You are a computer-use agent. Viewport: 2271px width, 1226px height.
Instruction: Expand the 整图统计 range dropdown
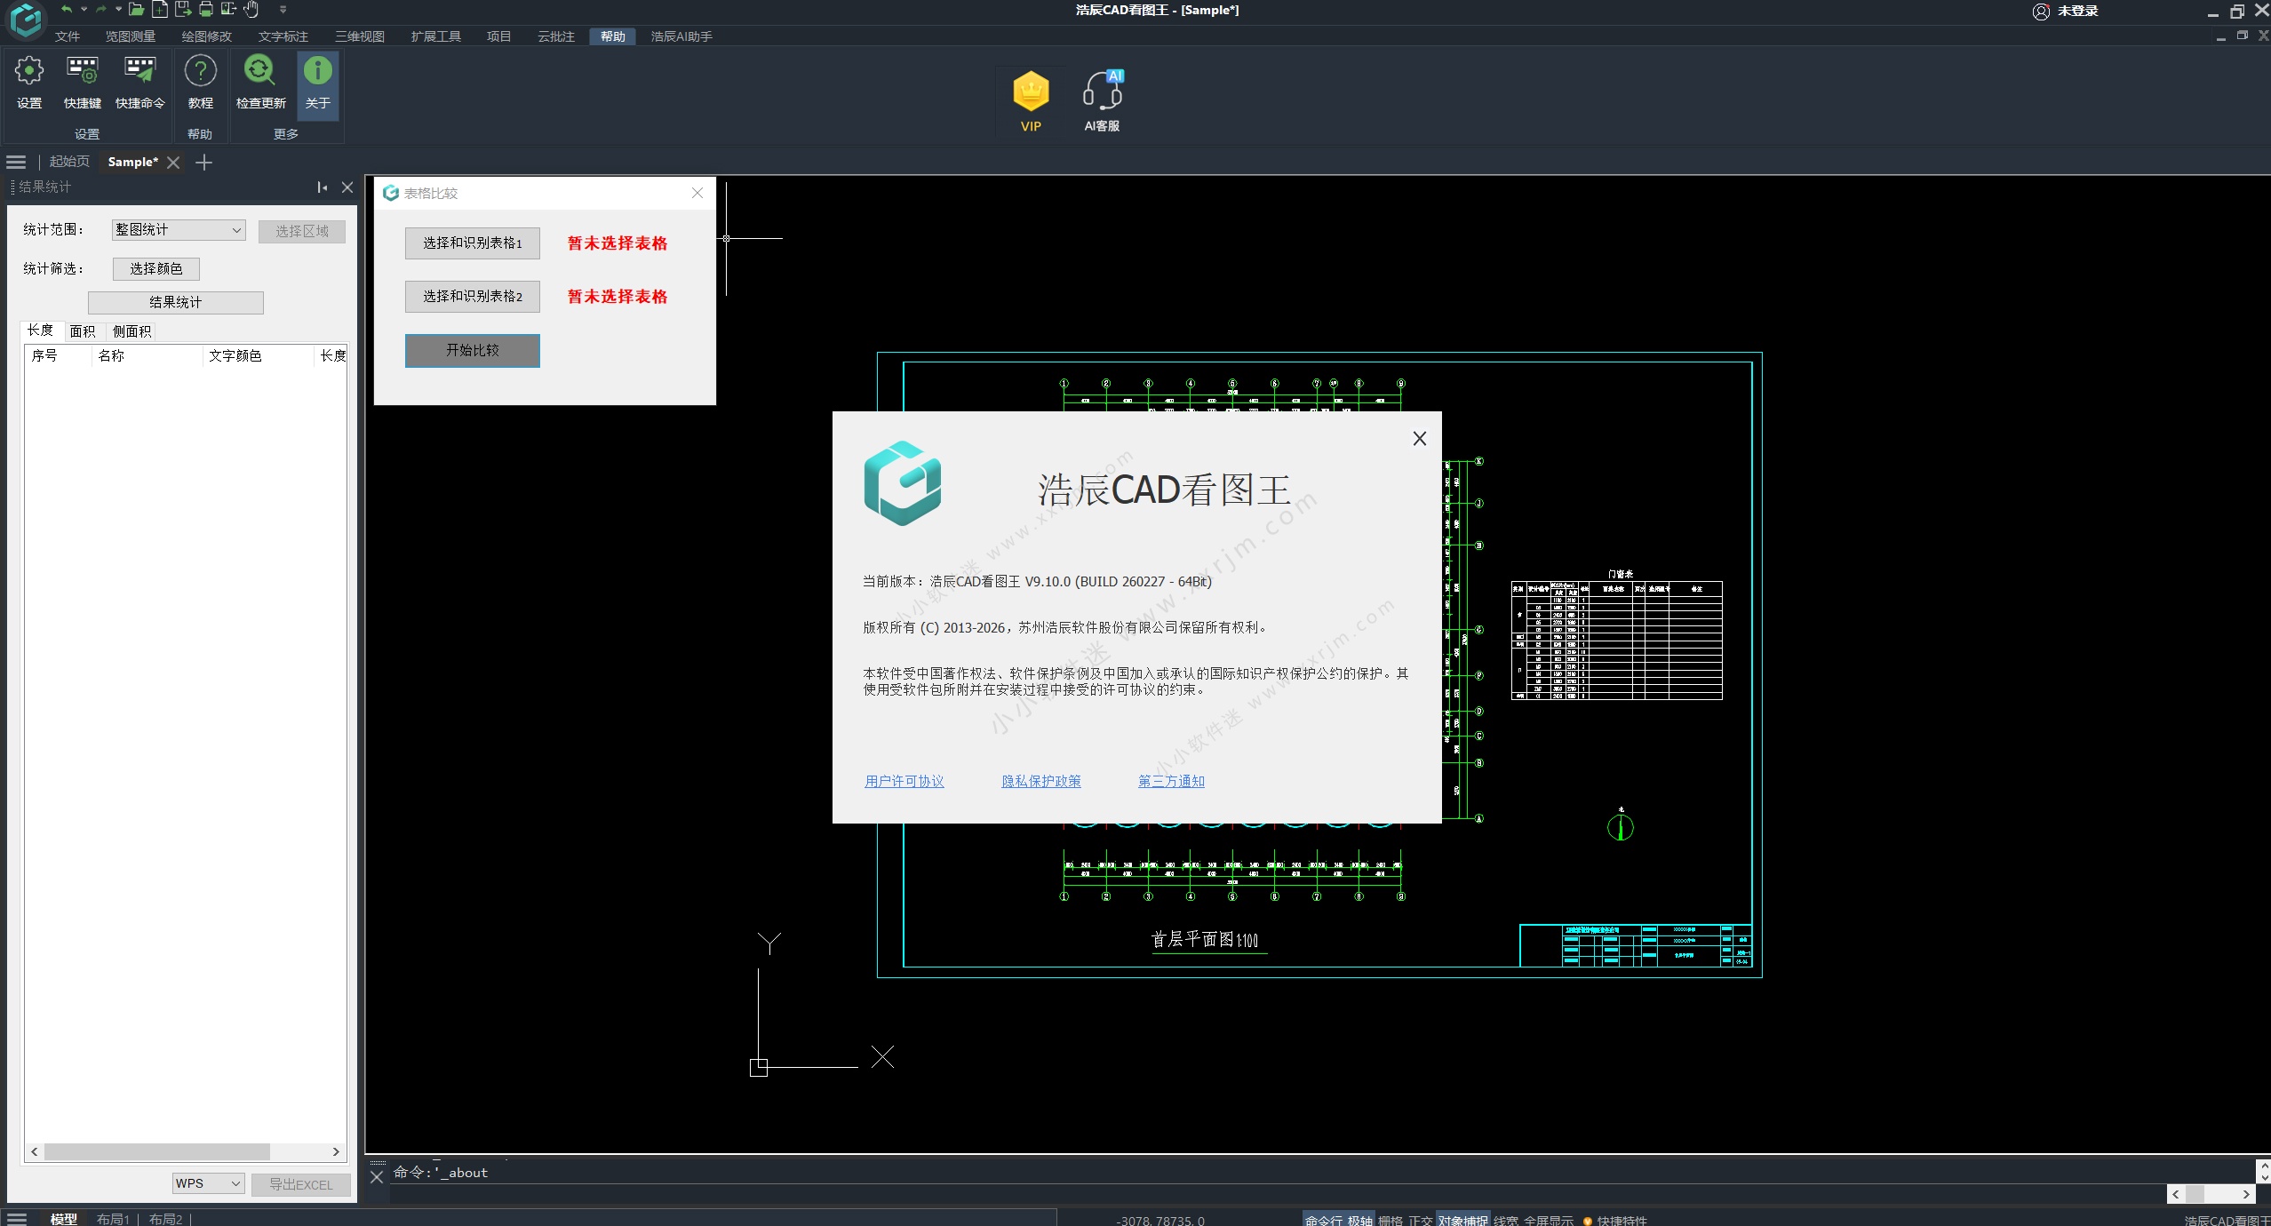click(x=179, y=230)
